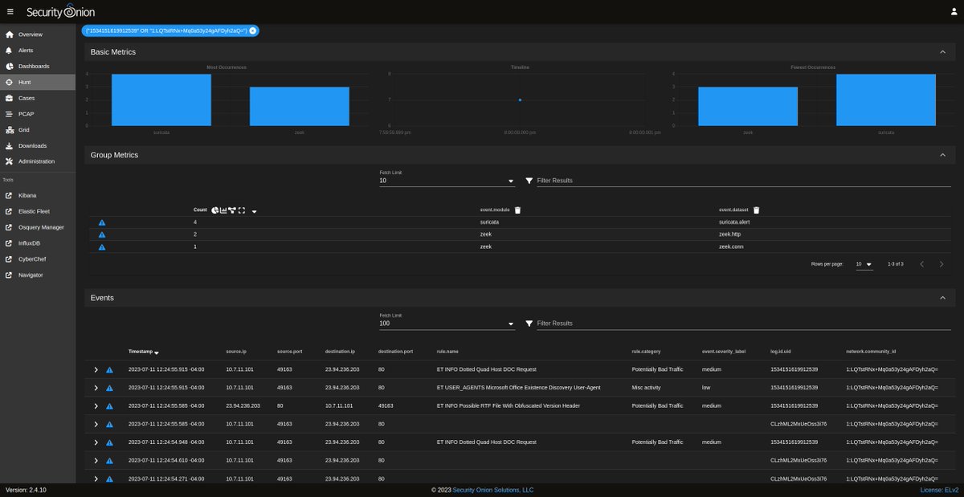
Task: Sort events by rule.name column header
Action: (x=447, y=352)
